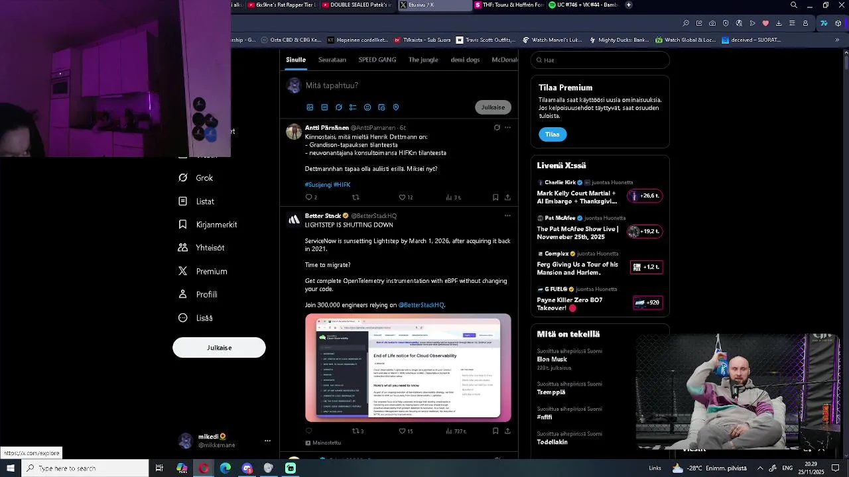Reply to Antti Pärnänen's post
Screen dimensions: 849x477
(310, 197)
